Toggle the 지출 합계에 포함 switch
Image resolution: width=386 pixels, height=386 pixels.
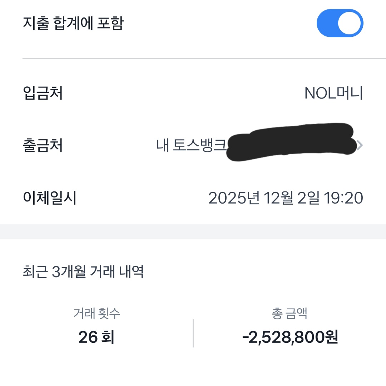(x=340, y=23)
